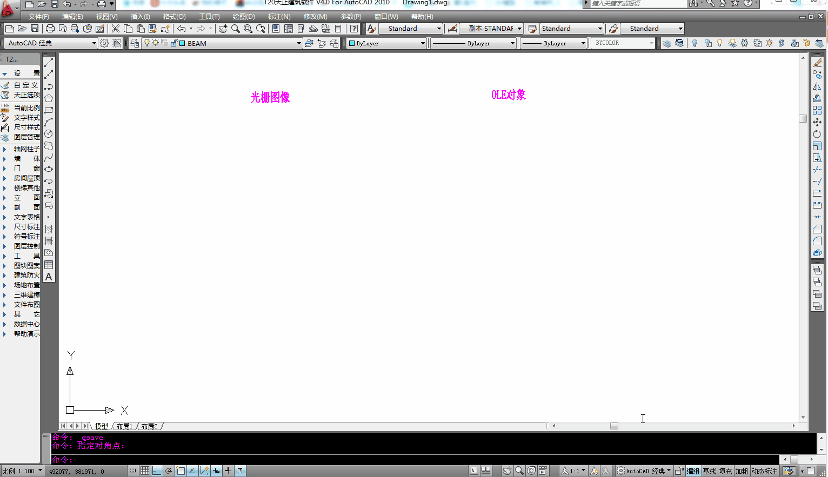Toggle Ortho mode in status bar
The height and width of the screenshot is (477, 828).
[x=157, y=471]
